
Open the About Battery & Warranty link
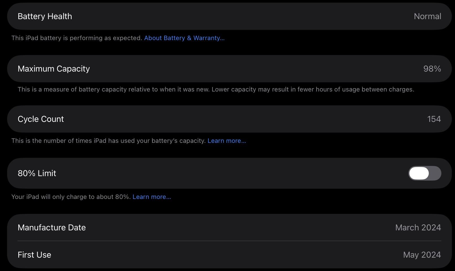click(x=184, y=38)
